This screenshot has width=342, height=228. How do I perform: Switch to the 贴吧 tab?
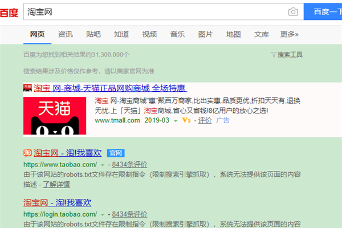pyautogui.click(x=93, y=34)
